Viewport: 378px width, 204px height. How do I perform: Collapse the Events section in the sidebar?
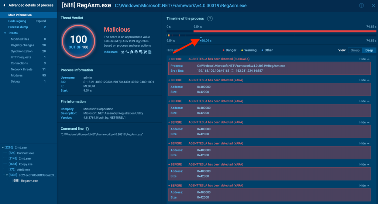click(x=5, y=33)
